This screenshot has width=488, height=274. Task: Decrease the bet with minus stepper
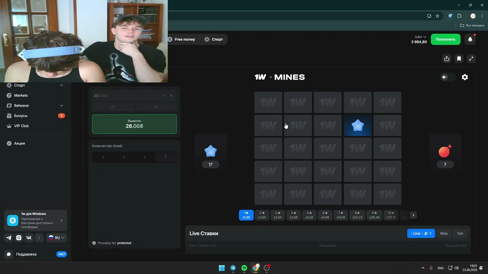[164, 96]
